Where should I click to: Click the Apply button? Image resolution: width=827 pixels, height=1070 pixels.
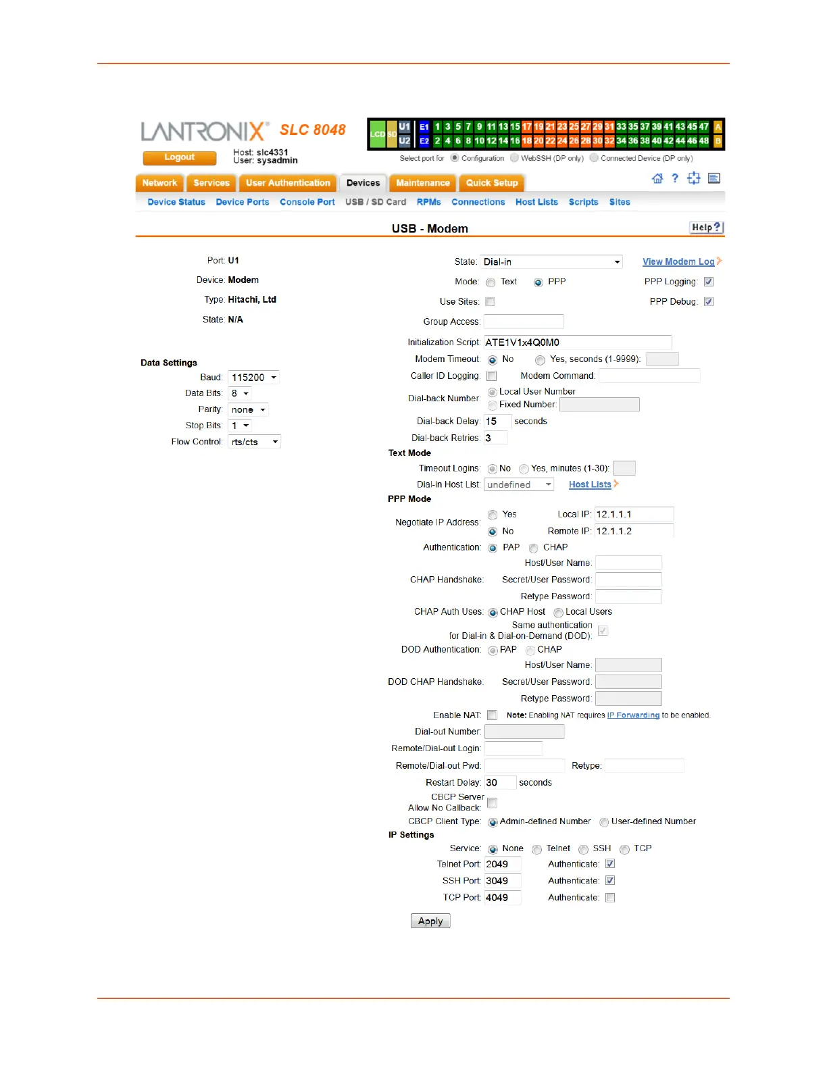coord(430,921)
